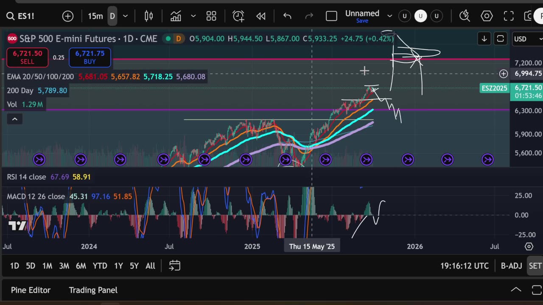543x305 pixels.
Task: Click the 6,994.75 crosshair price label
Action: point(527,74)
